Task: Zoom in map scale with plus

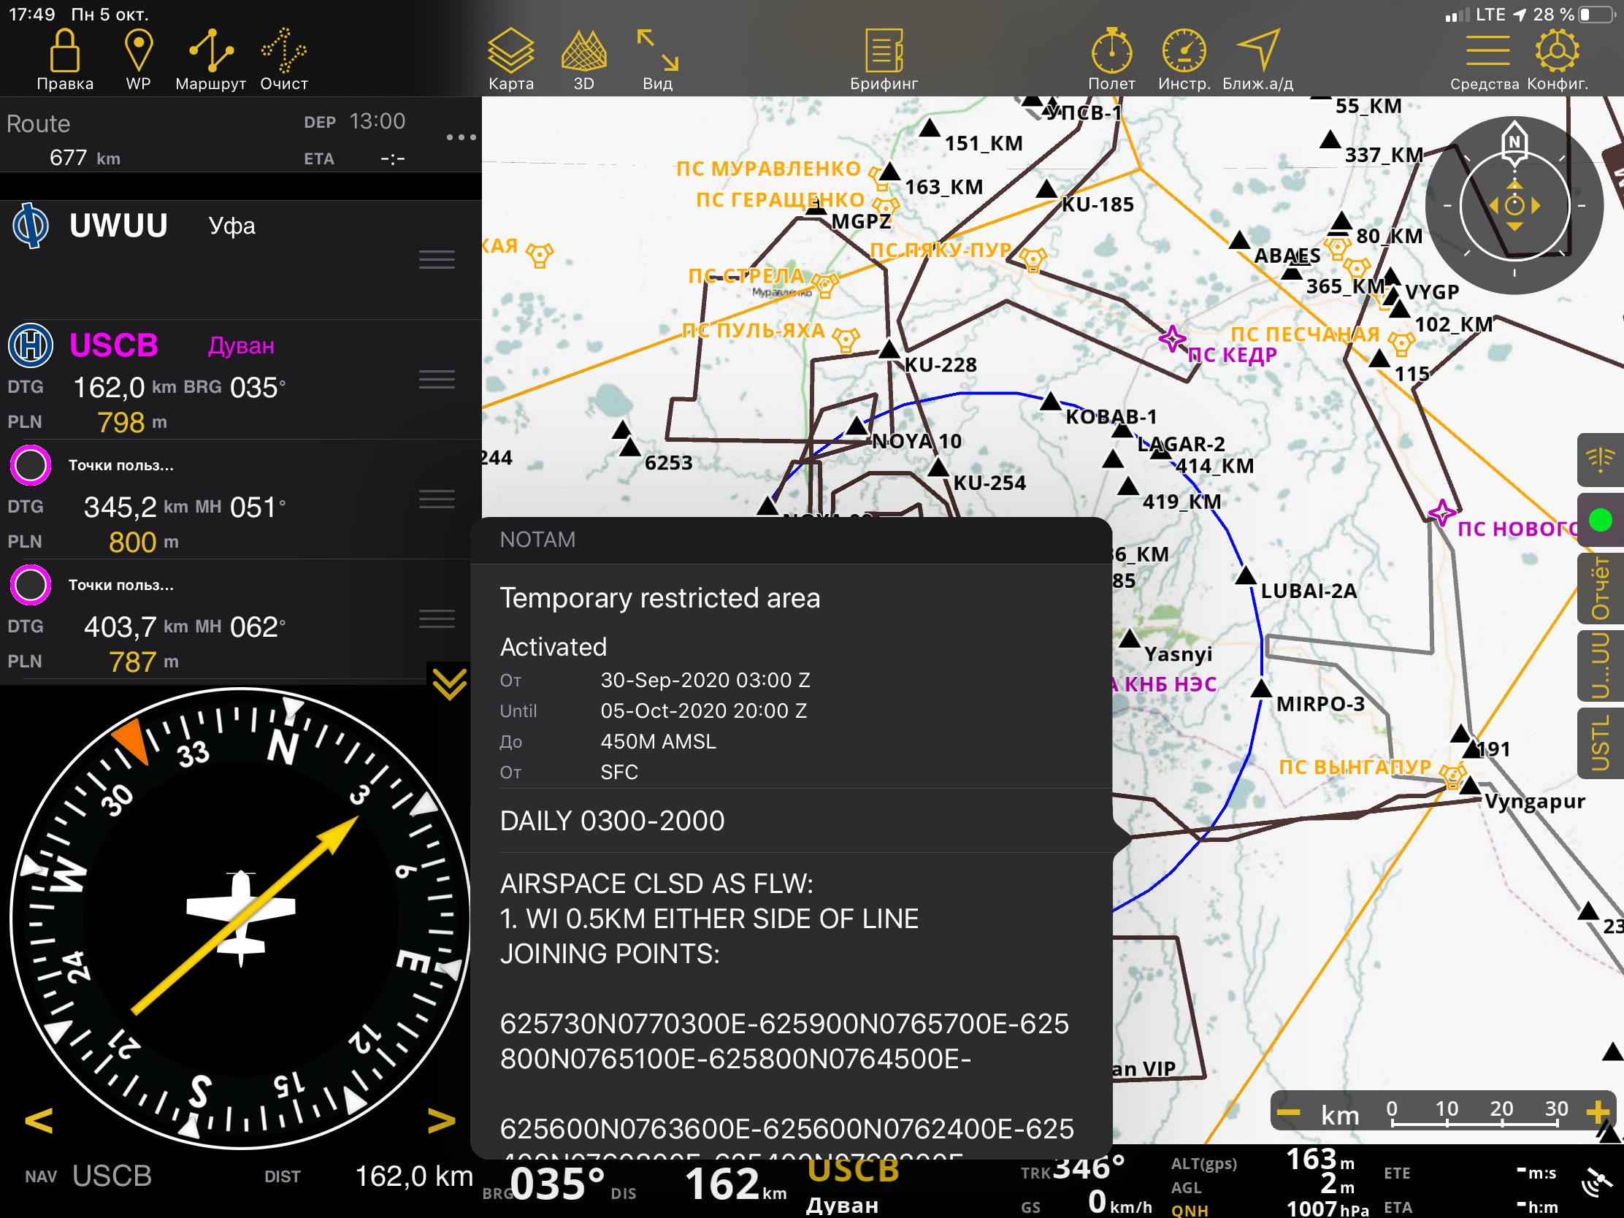Action: point(1597,1113)
